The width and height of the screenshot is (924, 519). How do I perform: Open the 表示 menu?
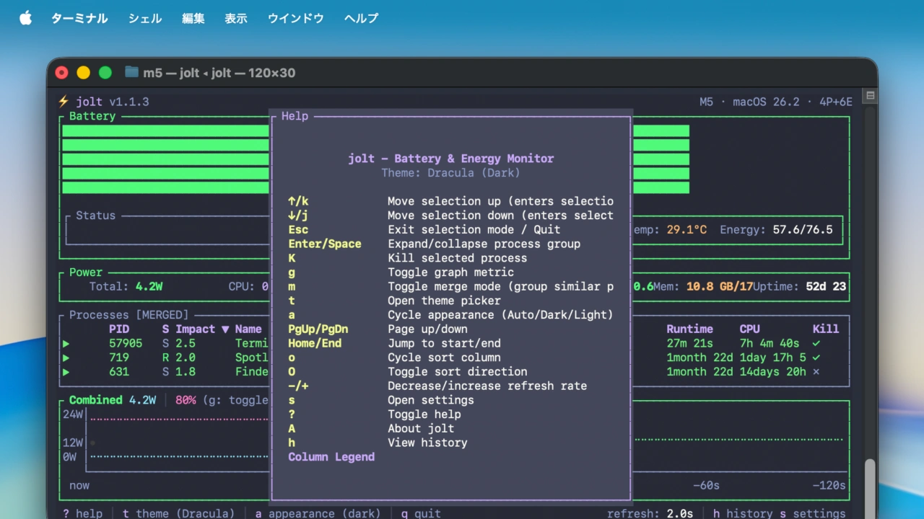coord(235,19)
